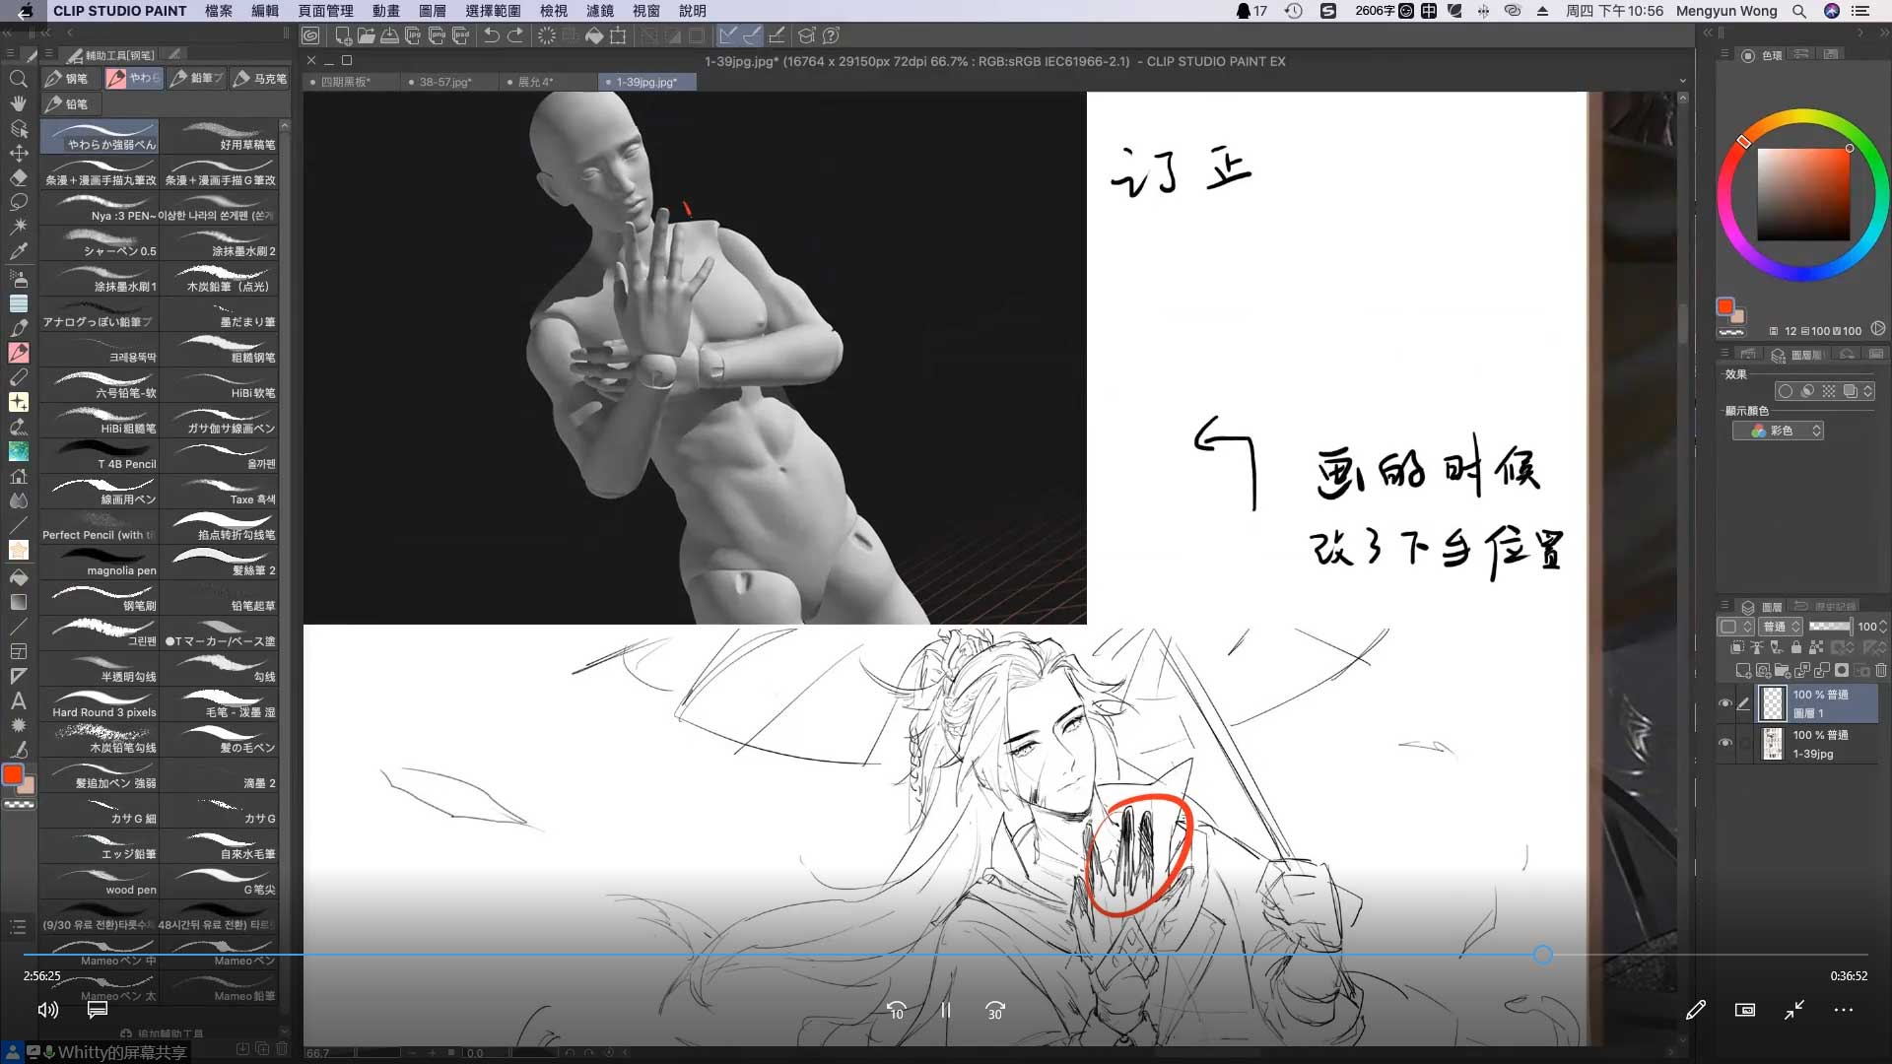1892x1064 pixels.
Task: Click New raster layer icon in layer panel
Action: [x=1743, y=671]
